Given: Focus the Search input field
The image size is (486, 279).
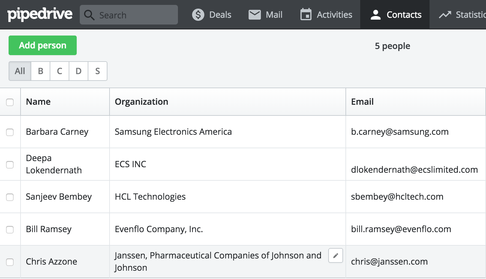Looking at the screenshot, I should click(129, 15).
